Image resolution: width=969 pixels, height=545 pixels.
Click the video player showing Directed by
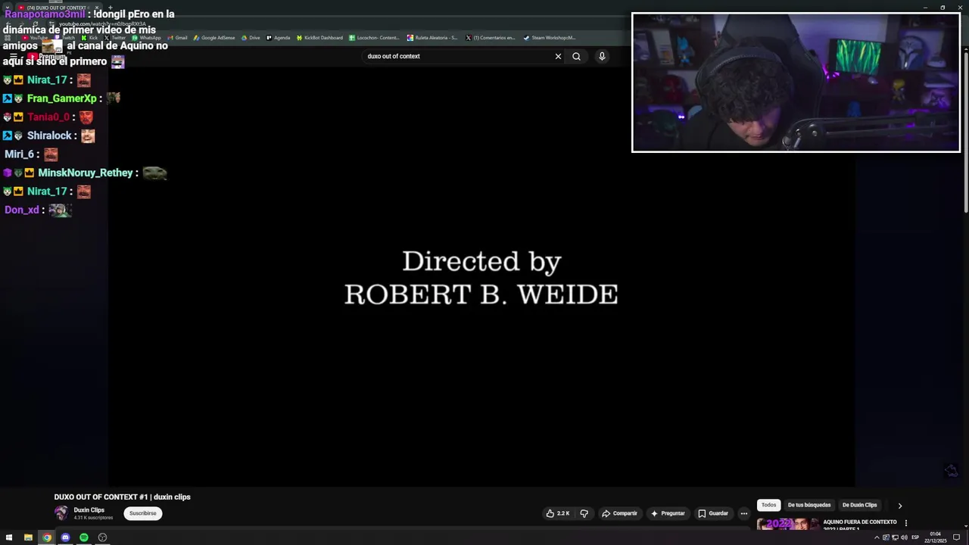(x=481, y=276)
